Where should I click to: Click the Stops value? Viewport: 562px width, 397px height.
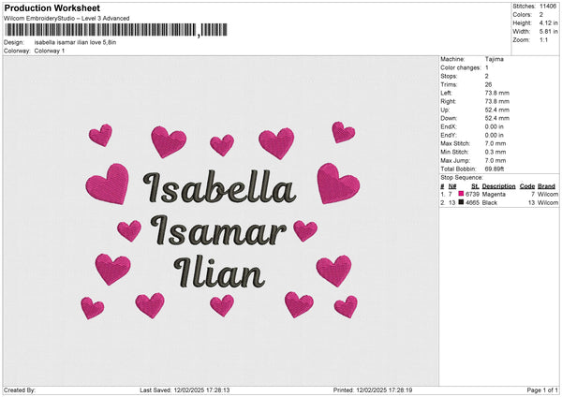coord(487,77)
